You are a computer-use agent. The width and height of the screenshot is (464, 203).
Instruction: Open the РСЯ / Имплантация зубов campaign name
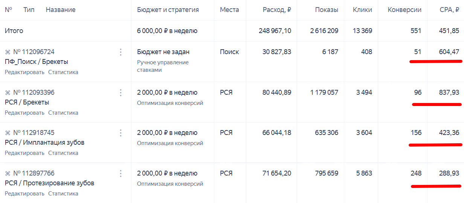(x=44, y=142)
